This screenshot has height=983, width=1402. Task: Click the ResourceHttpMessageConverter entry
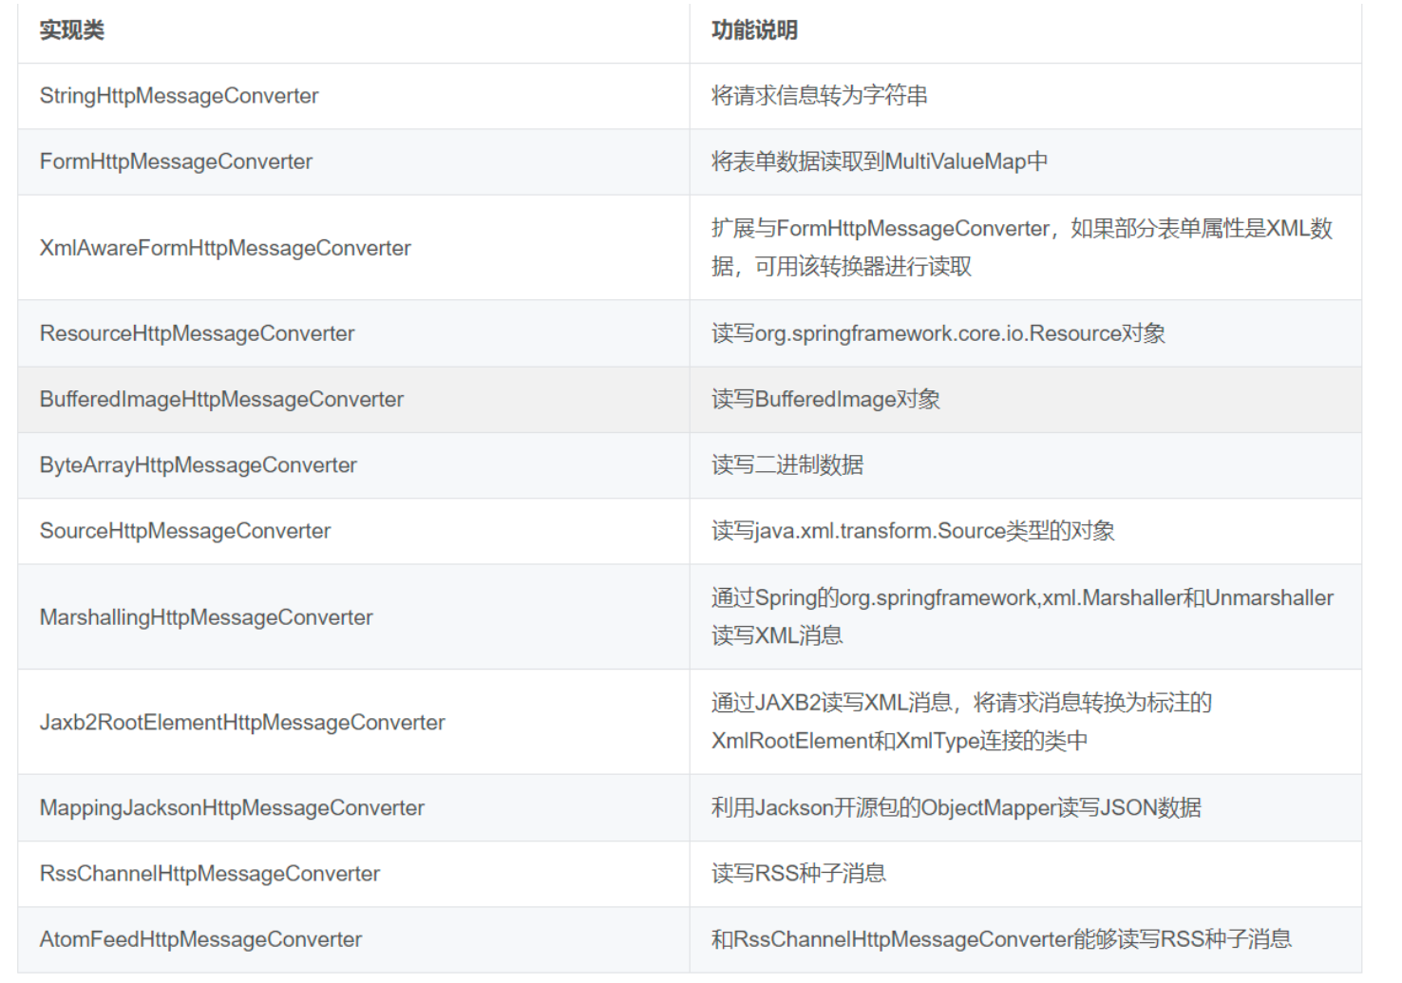[197, 333]
